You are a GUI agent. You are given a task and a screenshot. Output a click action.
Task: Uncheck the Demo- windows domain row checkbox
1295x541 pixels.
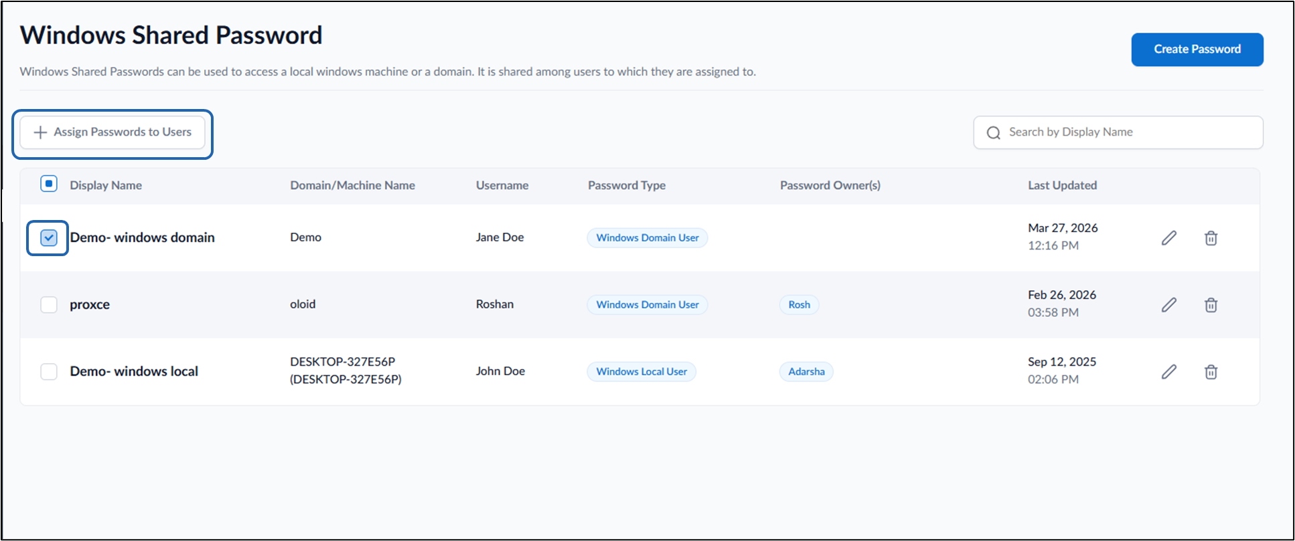coord(49,237)
